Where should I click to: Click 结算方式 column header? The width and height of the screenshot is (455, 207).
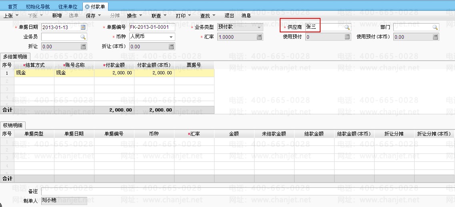click(x=34, y=65)
